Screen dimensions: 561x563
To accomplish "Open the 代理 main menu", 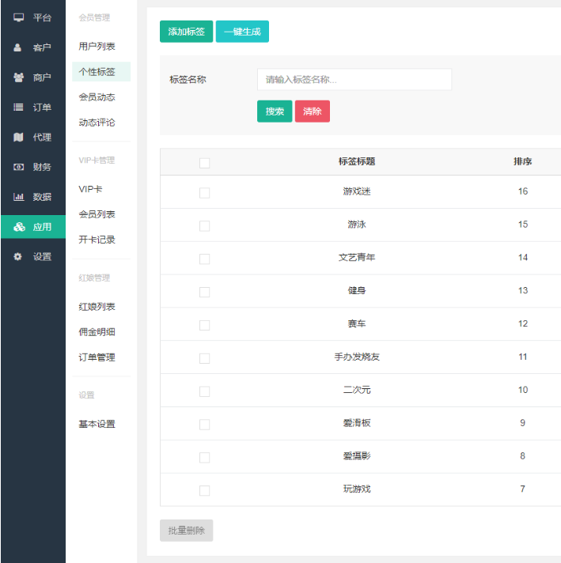I will [x=33, y=137].
